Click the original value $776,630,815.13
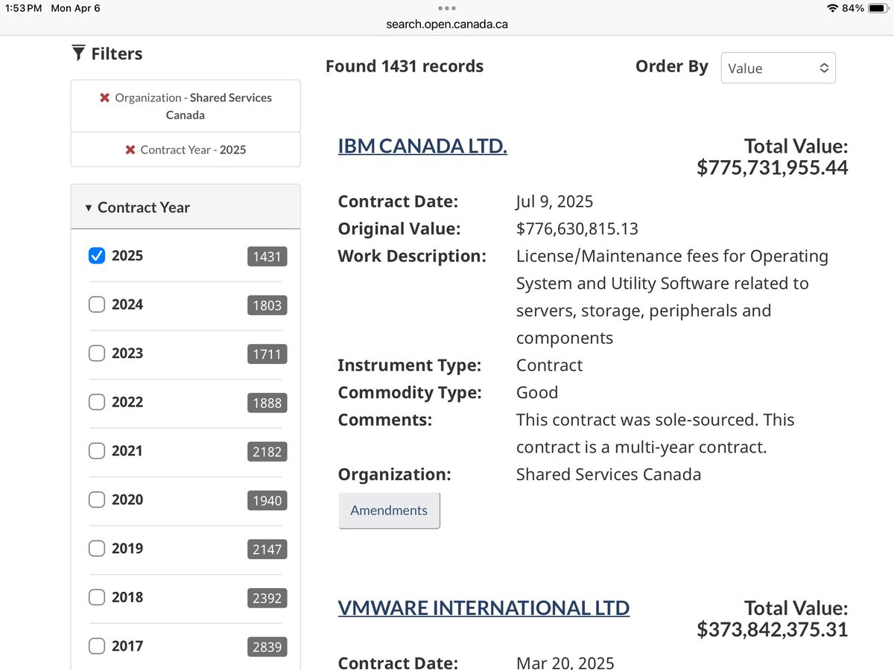 pos(577,229)
